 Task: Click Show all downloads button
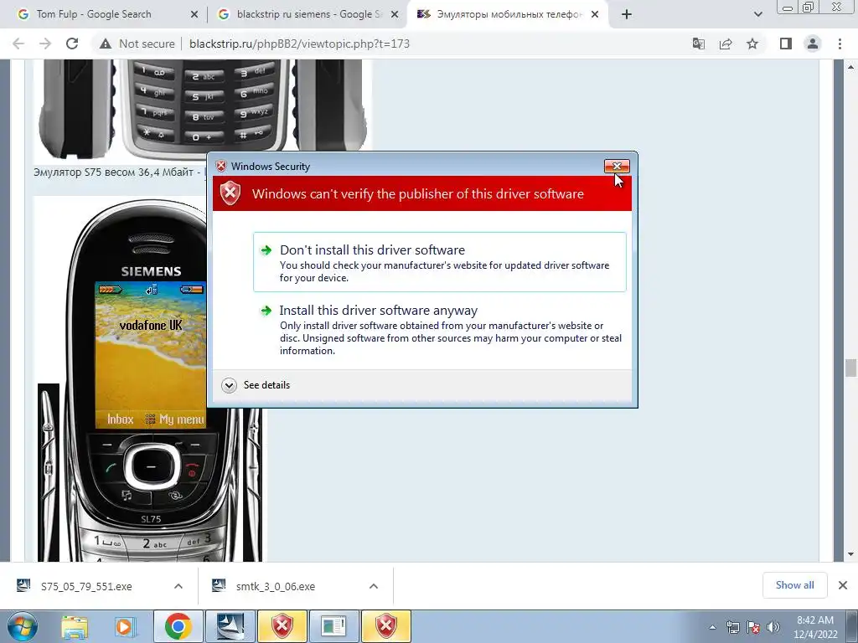[794, 585]
